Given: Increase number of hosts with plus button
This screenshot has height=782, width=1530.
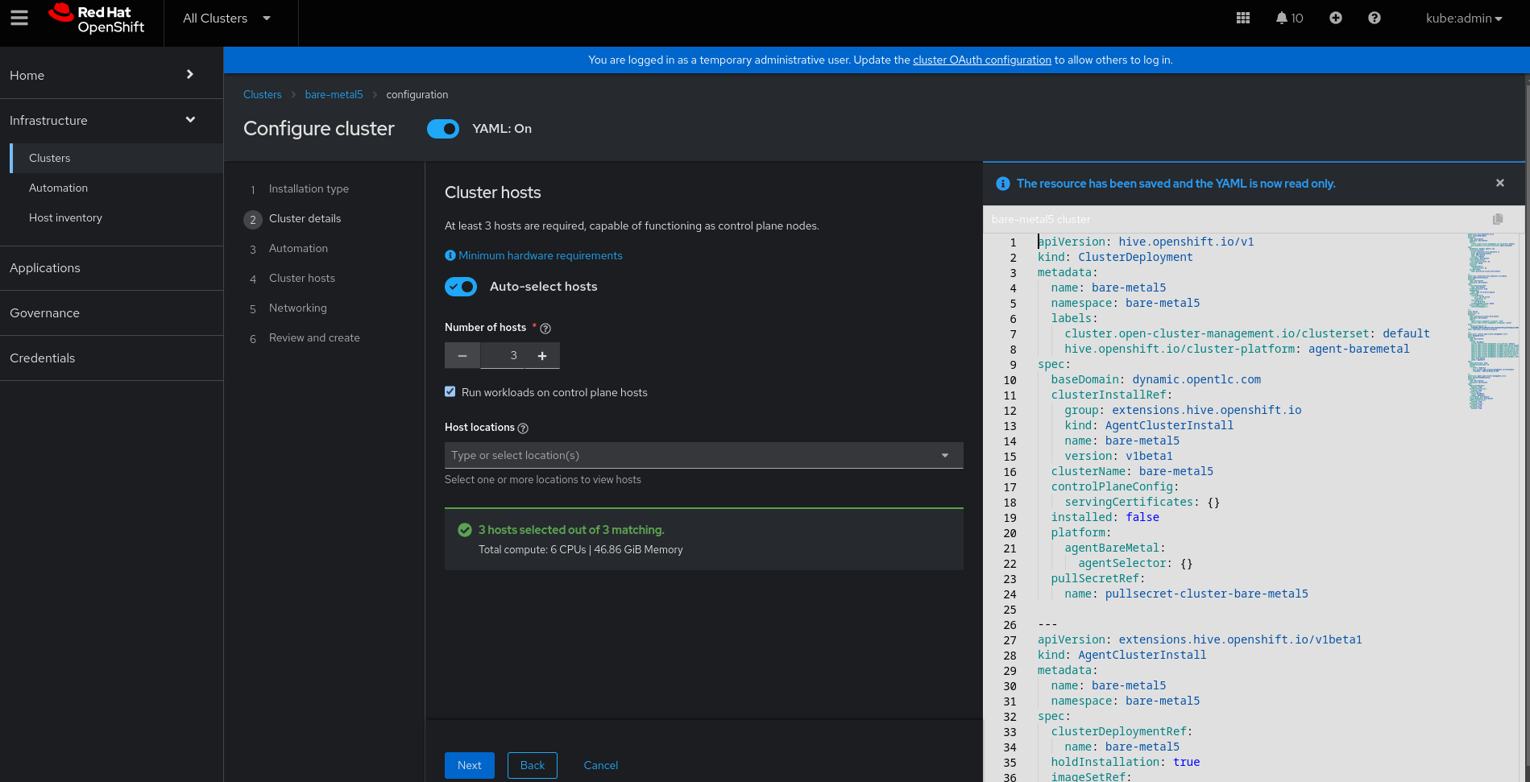Looking at the screenshot, I should click(542, 356).
